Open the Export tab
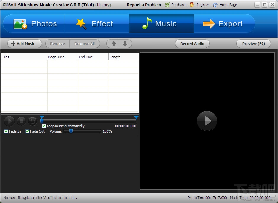Screen dimensions: 278x203 pos(224,23)
